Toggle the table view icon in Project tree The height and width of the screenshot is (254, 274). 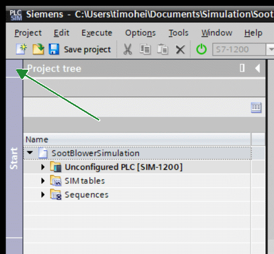(256, 107)
